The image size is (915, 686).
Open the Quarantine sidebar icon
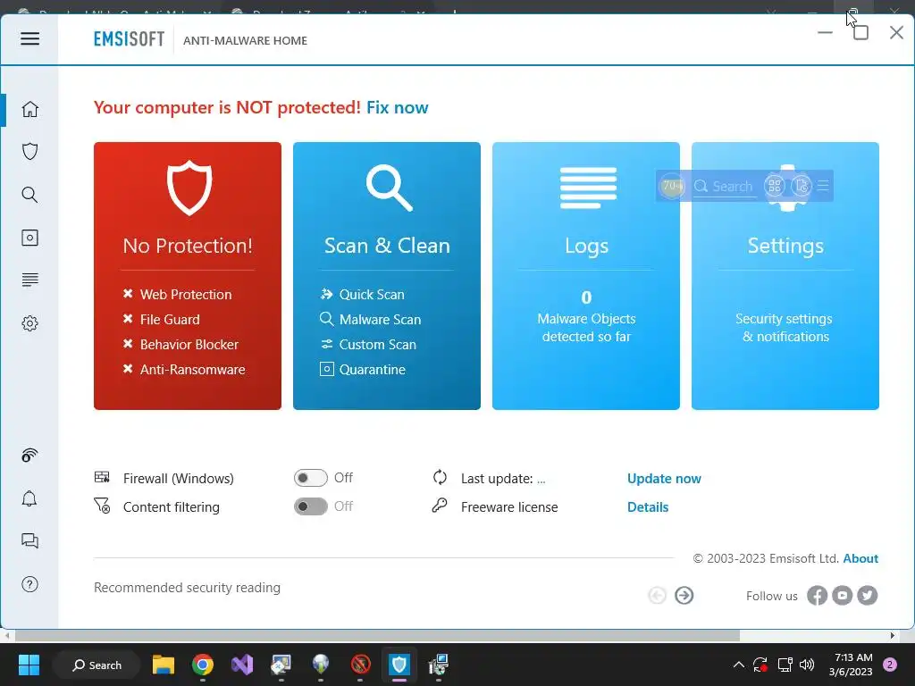click(x=29, y=238)
